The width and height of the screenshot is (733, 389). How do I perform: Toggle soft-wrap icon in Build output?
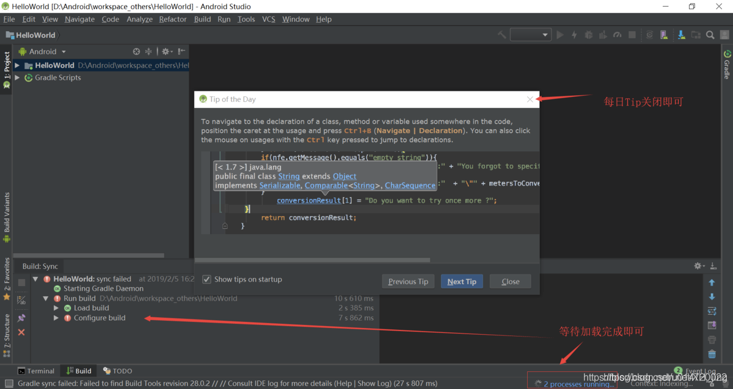point(712,311)
